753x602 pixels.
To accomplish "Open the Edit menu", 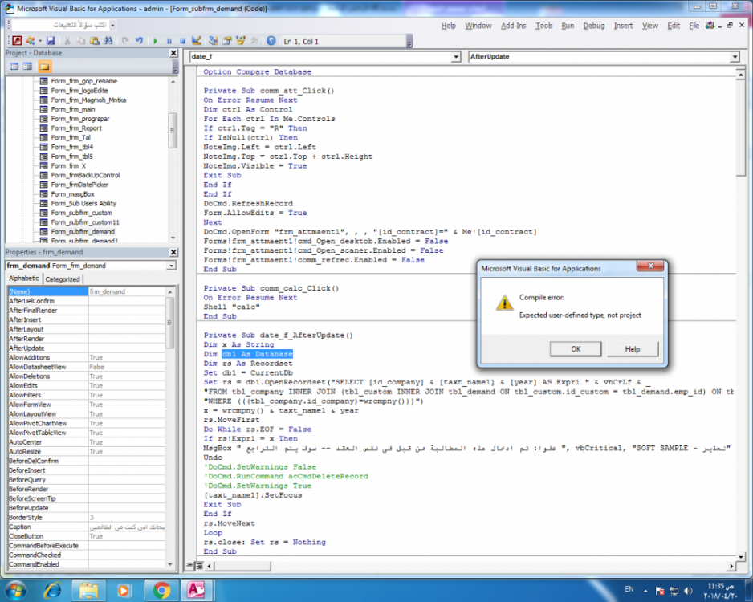I will click(x=674, y=26).
